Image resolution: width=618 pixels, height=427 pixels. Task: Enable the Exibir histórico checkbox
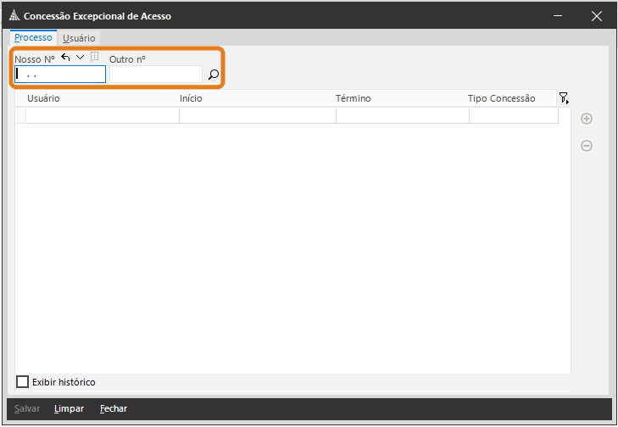(23, 382)
